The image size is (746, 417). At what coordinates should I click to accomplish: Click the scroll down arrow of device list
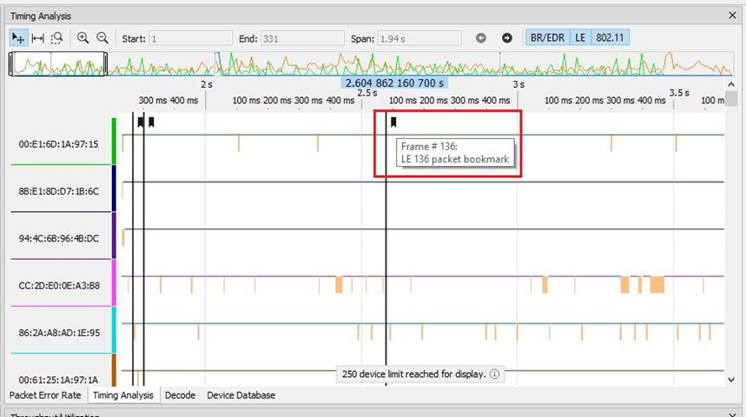731,380
